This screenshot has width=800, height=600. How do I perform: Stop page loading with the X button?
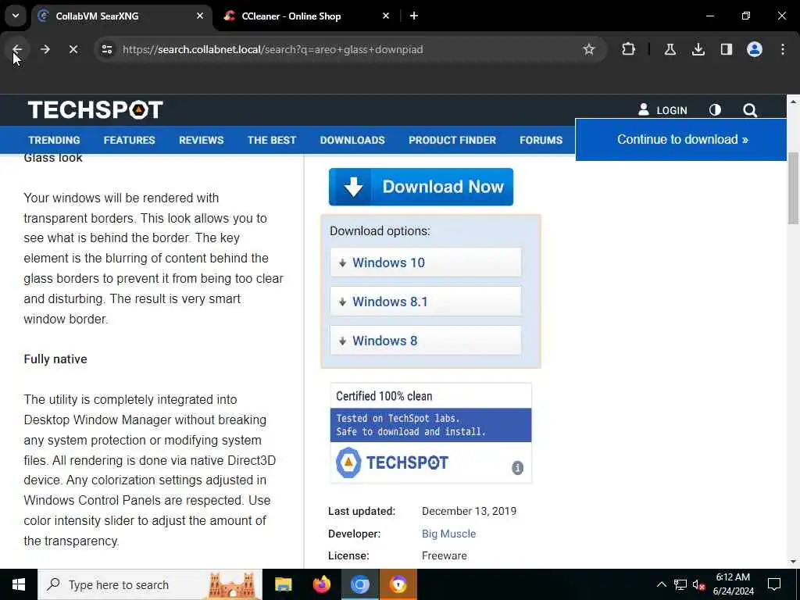click(x=73, y=49)
